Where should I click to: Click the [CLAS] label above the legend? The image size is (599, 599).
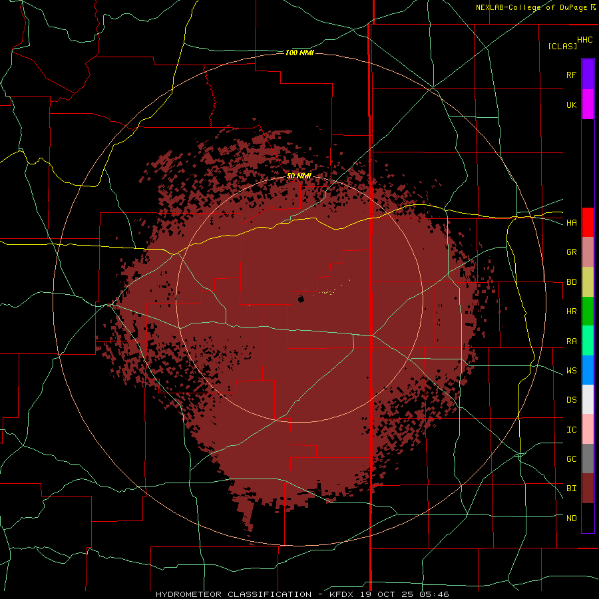click(x=562, y=46)
